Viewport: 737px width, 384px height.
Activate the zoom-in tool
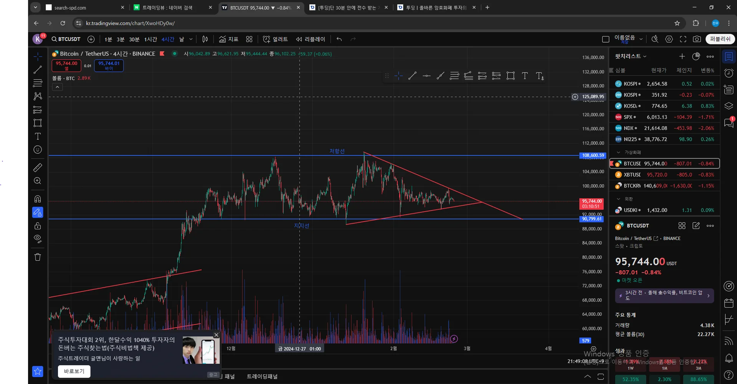point(38,181)
